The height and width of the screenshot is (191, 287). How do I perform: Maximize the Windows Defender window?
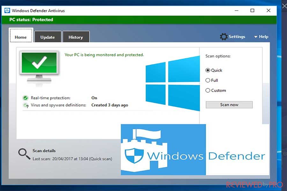(x=252, y=11)
